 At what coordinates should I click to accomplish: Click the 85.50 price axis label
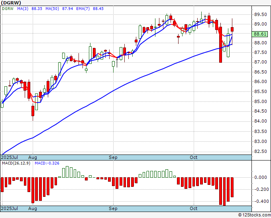[261, 91]
